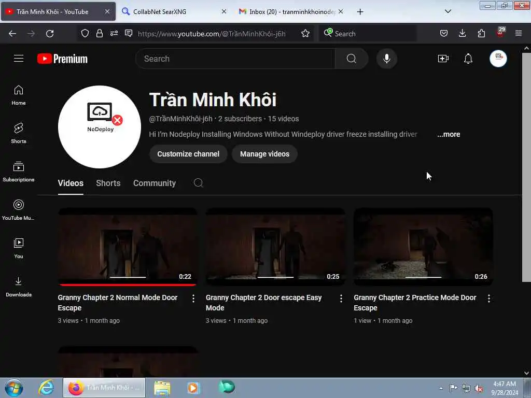This screenshot has height=398, width=531.
Task: Open the You section in sidebar
Action: [19, 248]
